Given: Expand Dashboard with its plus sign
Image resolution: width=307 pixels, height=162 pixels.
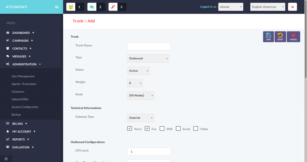Looking at the screenshot, I should tap(33, 33).
